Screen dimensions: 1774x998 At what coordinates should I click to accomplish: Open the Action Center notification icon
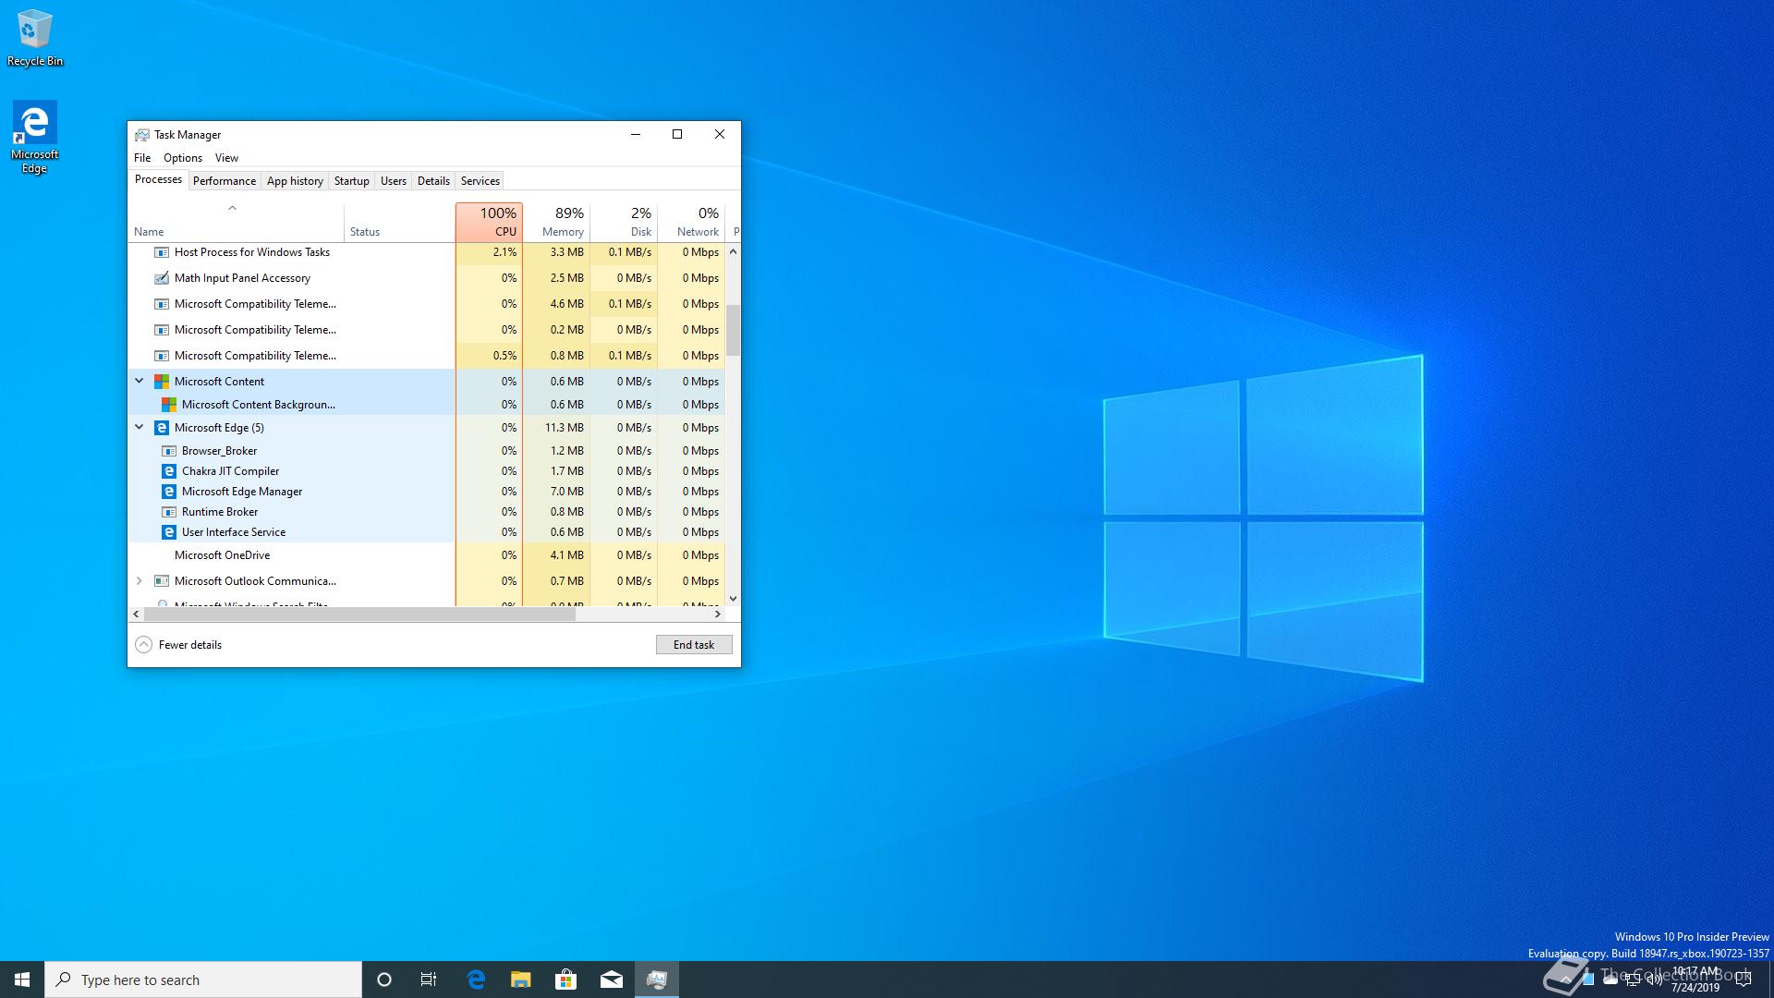pos(1744,980)
